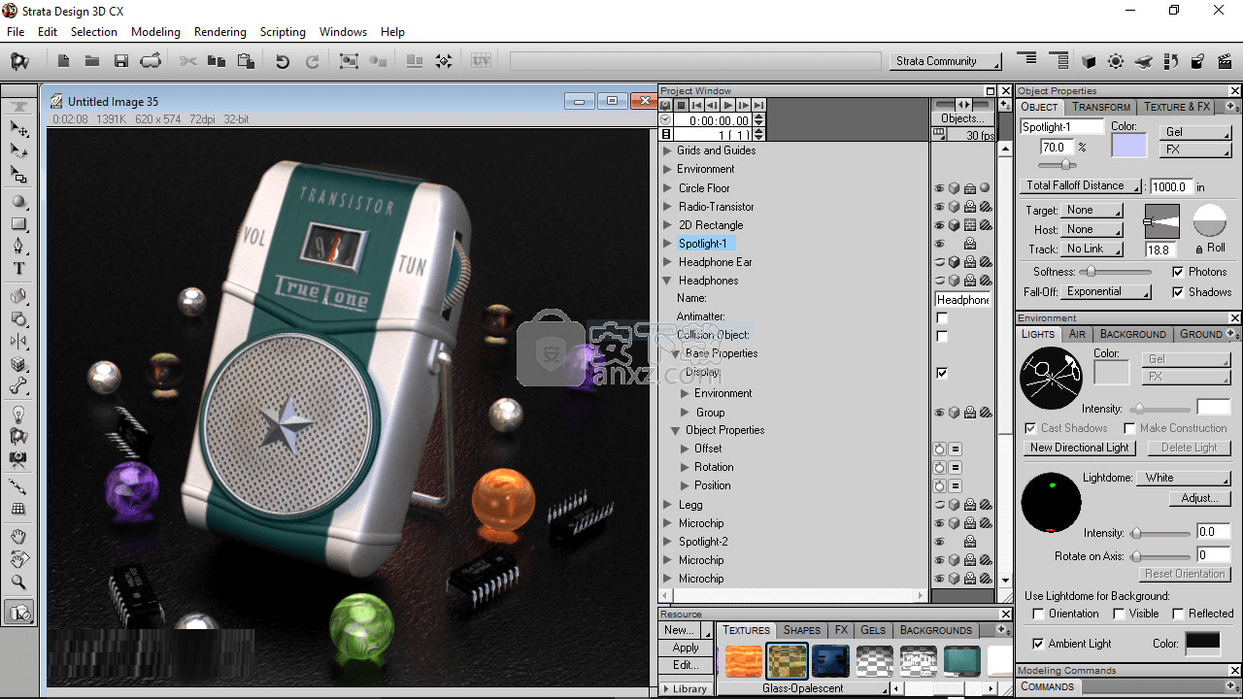
Task: Switch to the Background environment tab
Action: click(1132, 334)
